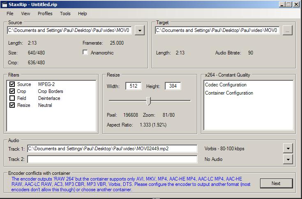Open the Source file dropdown arrow

pyautogui.click(x=140, y=30)
